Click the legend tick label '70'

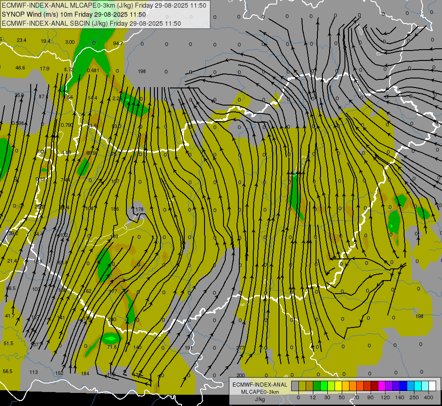(x=356, y=397)
